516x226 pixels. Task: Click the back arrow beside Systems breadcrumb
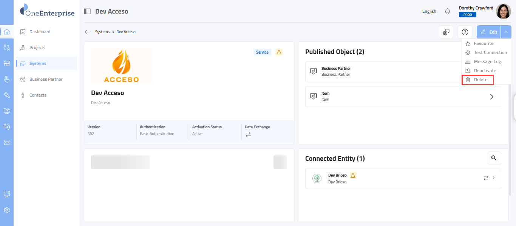(87, 32)
